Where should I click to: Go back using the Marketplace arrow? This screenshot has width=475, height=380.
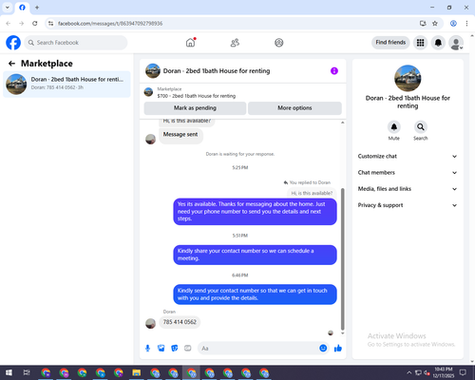tap(11, 64)
